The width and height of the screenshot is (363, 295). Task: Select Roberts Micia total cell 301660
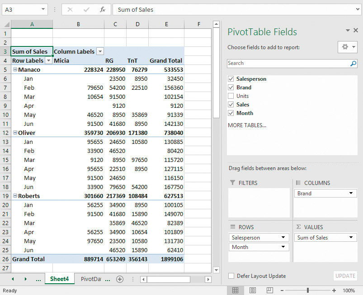point(79,196)
